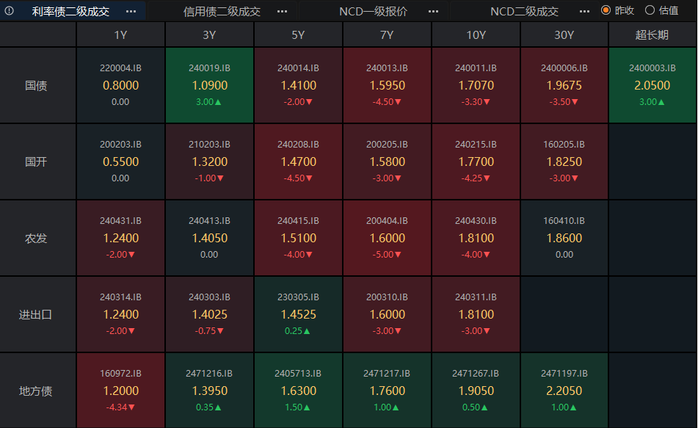Open bond cell 2400006.IB
Viewport: 698px width, 428px height.
click(564, 85)
